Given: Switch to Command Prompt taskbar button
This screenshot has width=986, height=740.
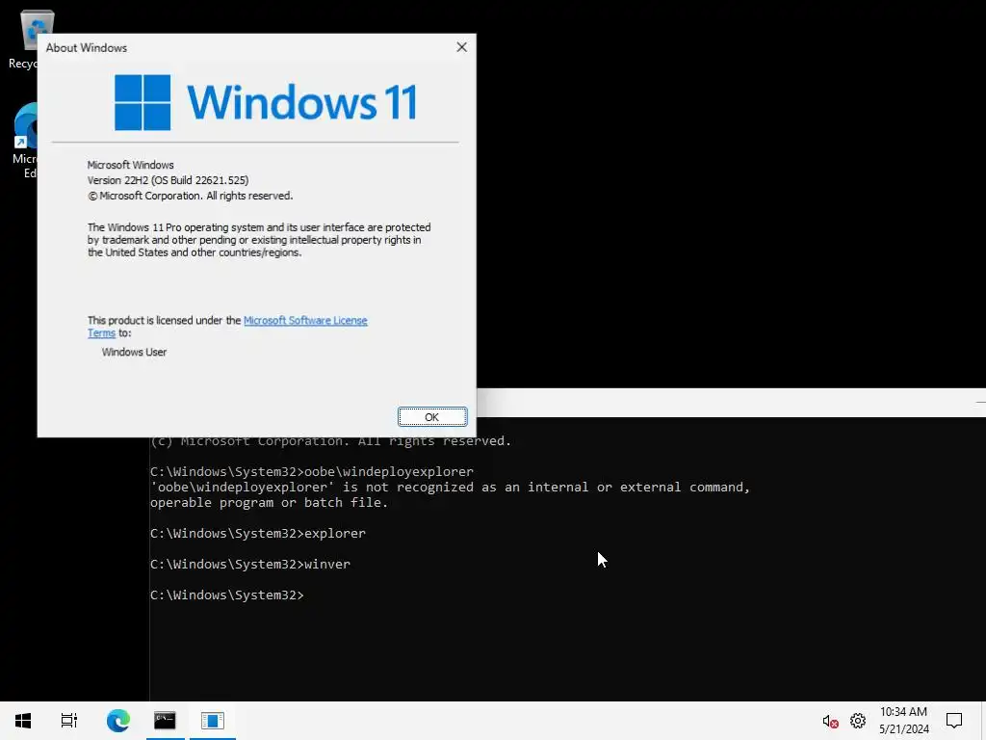Looking at the screenshot, I should [x=165, y=721].
